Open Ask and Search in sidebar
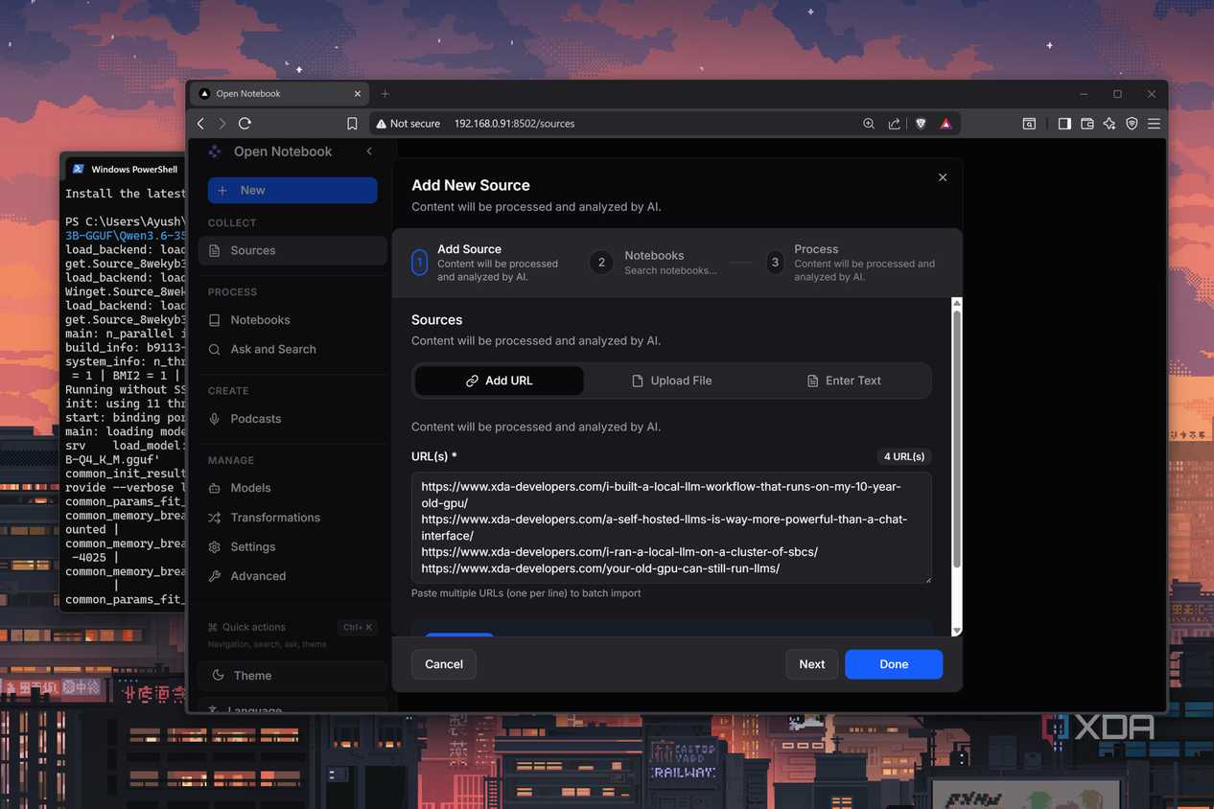 [x=292, y=349]
